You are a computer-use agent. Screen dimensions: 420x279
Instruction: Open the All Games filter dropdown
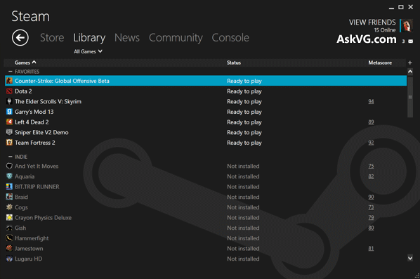pos(88,51)
